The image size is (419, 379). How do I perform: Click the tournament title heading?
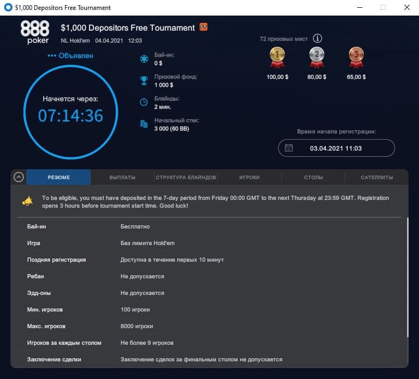click(x=128, y=28)
